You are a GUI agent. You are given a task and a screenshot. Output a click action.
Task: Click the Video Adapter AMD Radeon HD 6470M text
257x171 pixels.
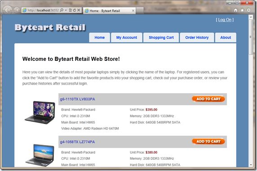(90, 128)
